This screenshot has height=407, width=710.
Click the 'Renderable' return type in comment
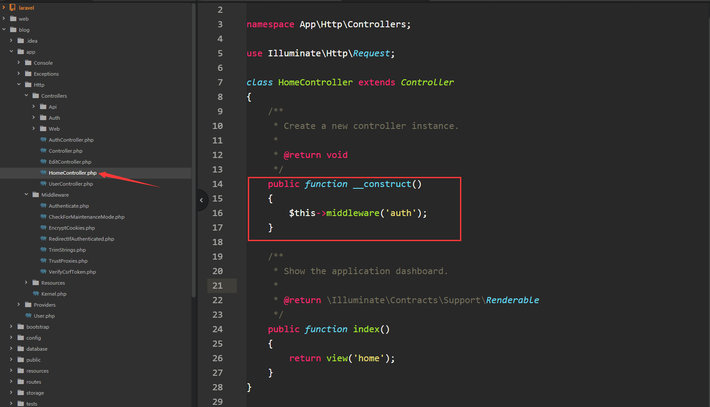(512, 300)
